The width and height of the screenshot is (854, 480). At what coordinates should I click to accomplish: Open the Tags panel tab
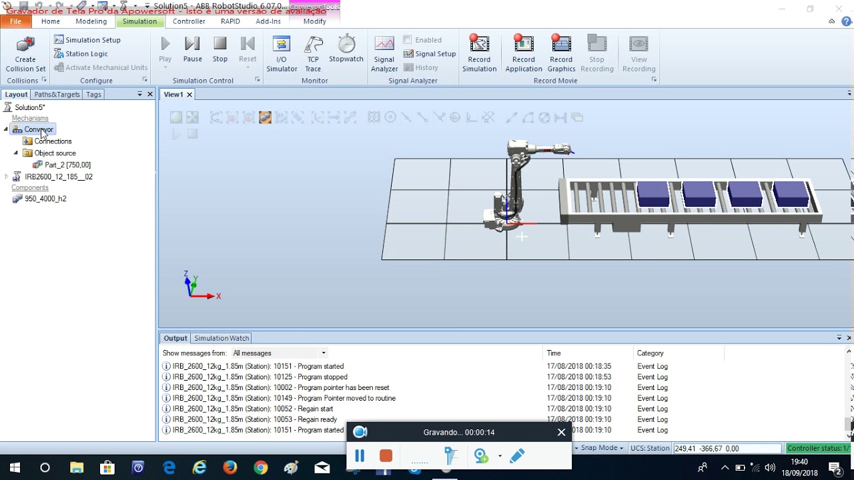[93, 95]
